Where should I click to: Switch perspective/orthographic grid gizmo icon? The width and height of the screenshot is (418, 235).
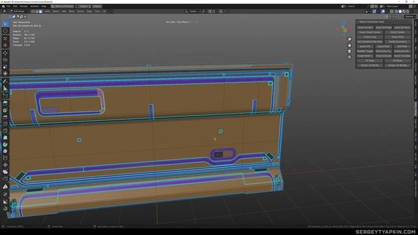(349, 57)
